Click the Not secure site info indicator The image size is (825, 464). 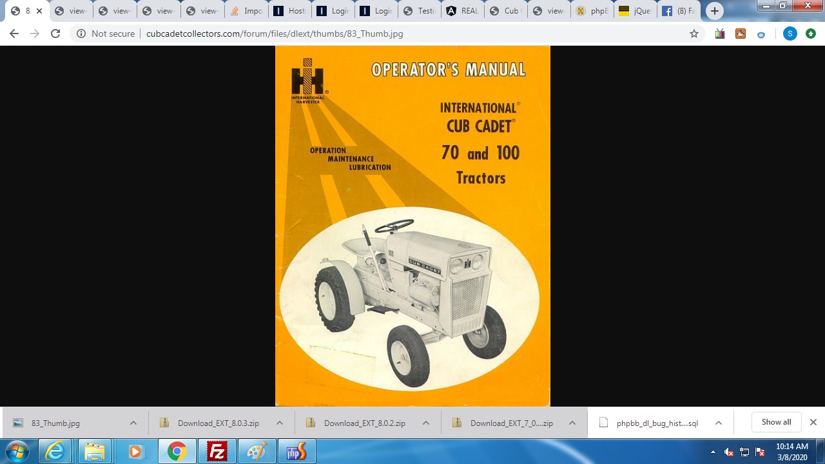click(106, 34)
